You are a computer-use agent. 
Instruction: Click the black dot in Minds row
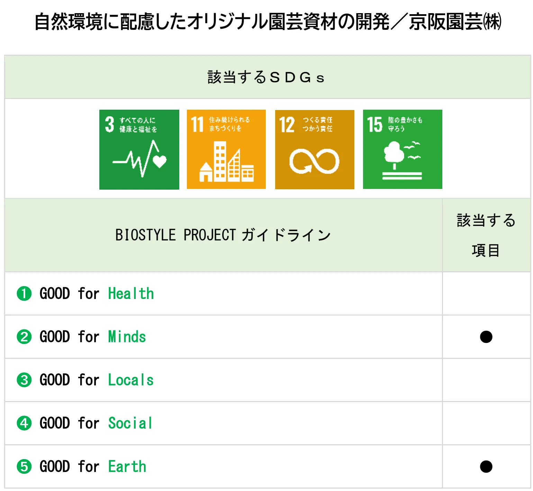click(486, 337)
